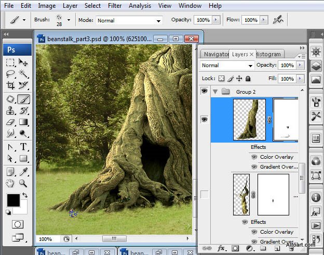Enable airbrush mode in options bar
This screenshot has width=324, height=255.
point(278,20)
